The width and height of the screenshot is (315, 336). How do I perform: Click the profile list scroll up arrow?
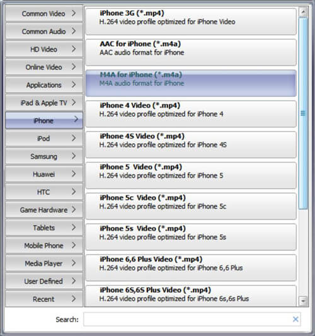point(303,12)
